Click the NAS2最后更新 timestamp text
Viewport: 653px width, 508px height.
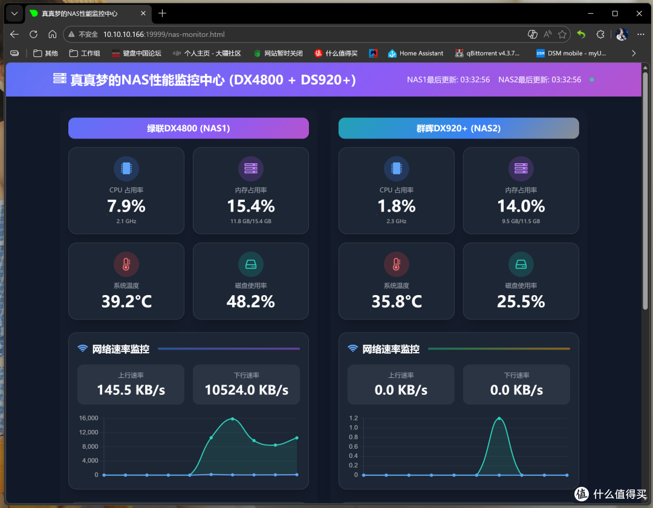[x=539, y=80]
